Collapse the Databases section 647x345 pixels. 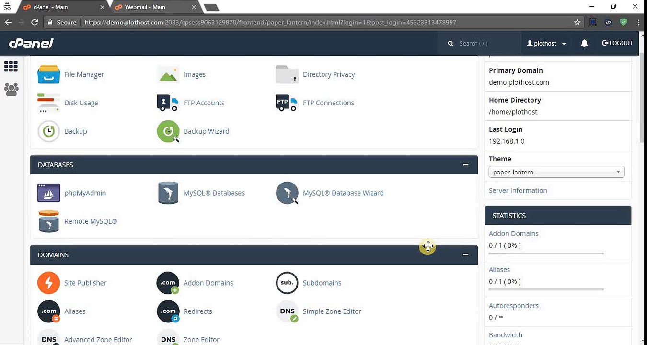click(465, 165)
